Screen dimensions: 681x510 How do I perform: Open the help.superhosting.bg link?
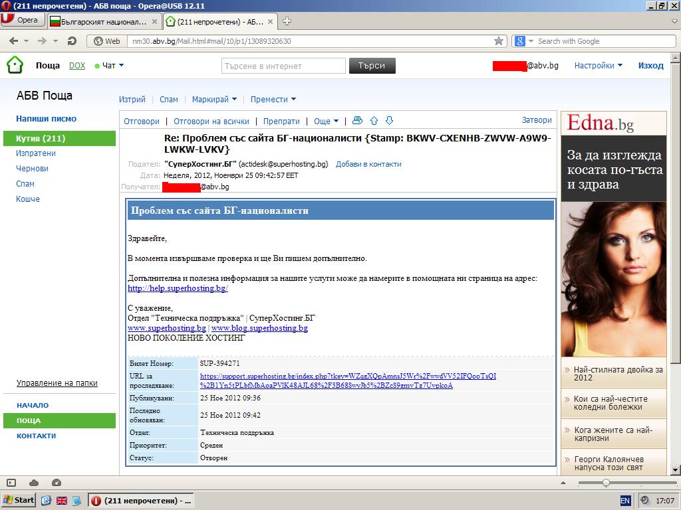(178, 288)
